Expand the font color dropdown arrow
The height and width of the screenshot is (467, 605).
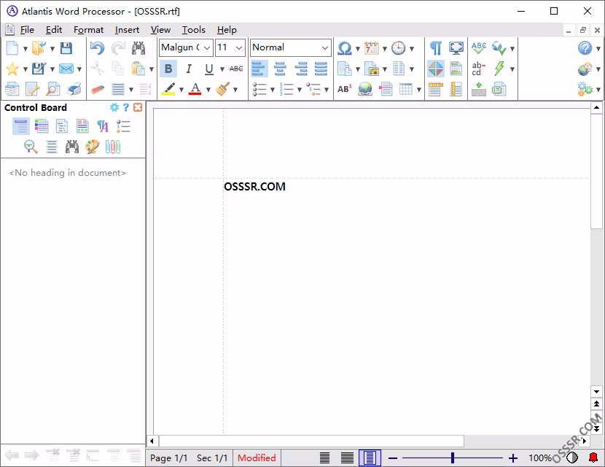click(208, 90)
